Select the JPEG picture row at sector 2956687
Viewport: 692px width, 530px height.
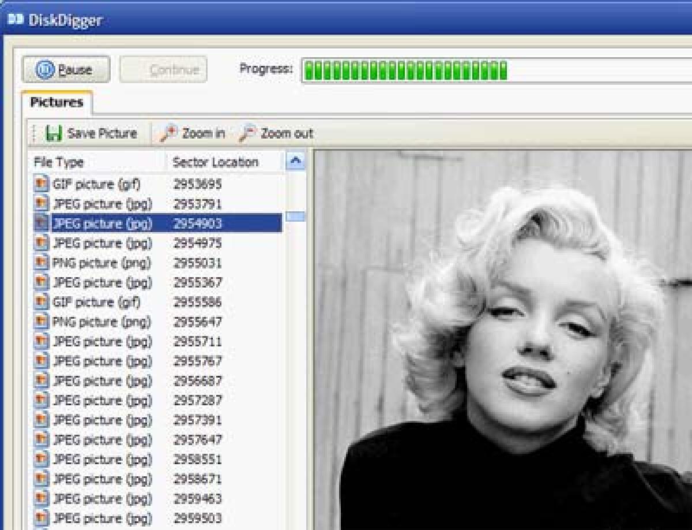tap(157, 380)
